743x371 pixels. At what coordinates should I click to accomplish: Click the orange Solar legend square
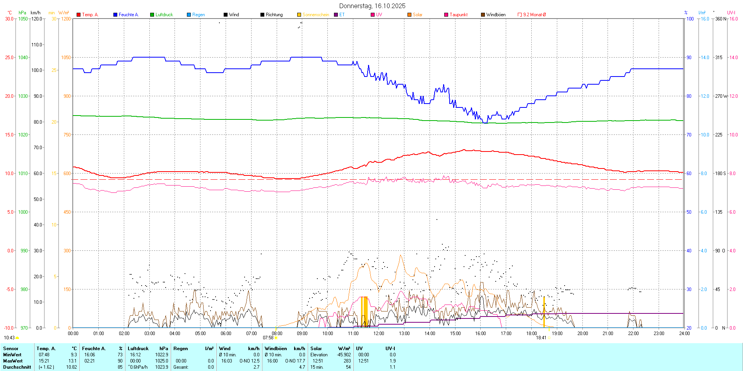tap(409, 15)
